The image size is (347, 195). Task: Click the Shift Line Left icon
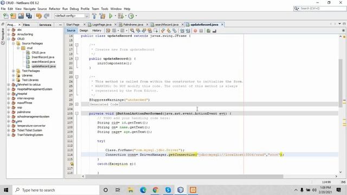tap(182, 31)
